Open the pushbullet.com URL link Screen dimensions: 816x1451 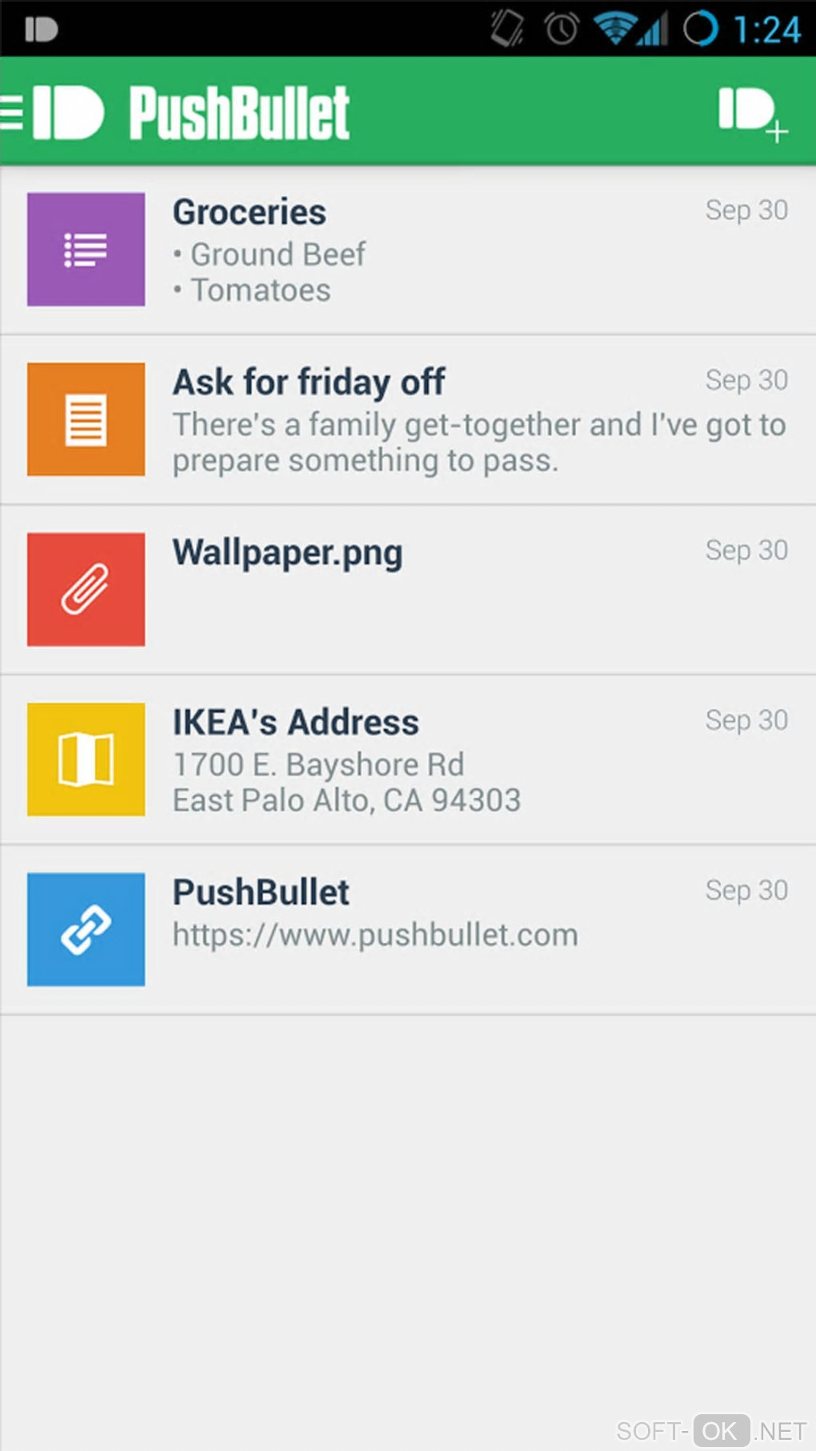click(x=375, y=935)
